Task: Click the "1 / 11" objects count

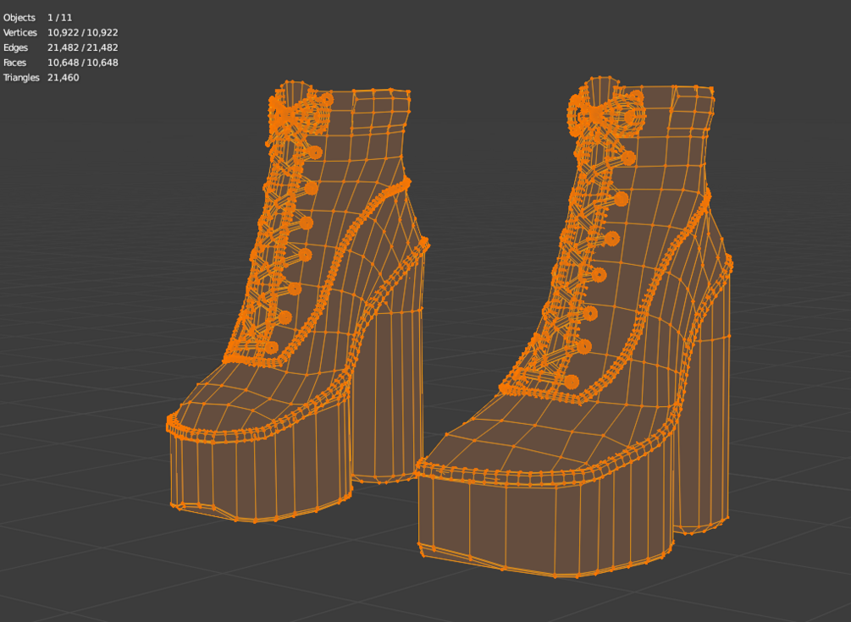Action: click(x=60, y=18)
